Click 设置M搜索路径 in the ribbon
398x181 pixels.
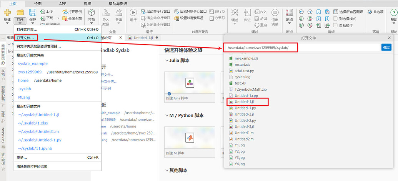point(189,18)
